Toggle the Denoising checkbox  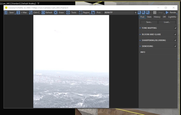175,46
